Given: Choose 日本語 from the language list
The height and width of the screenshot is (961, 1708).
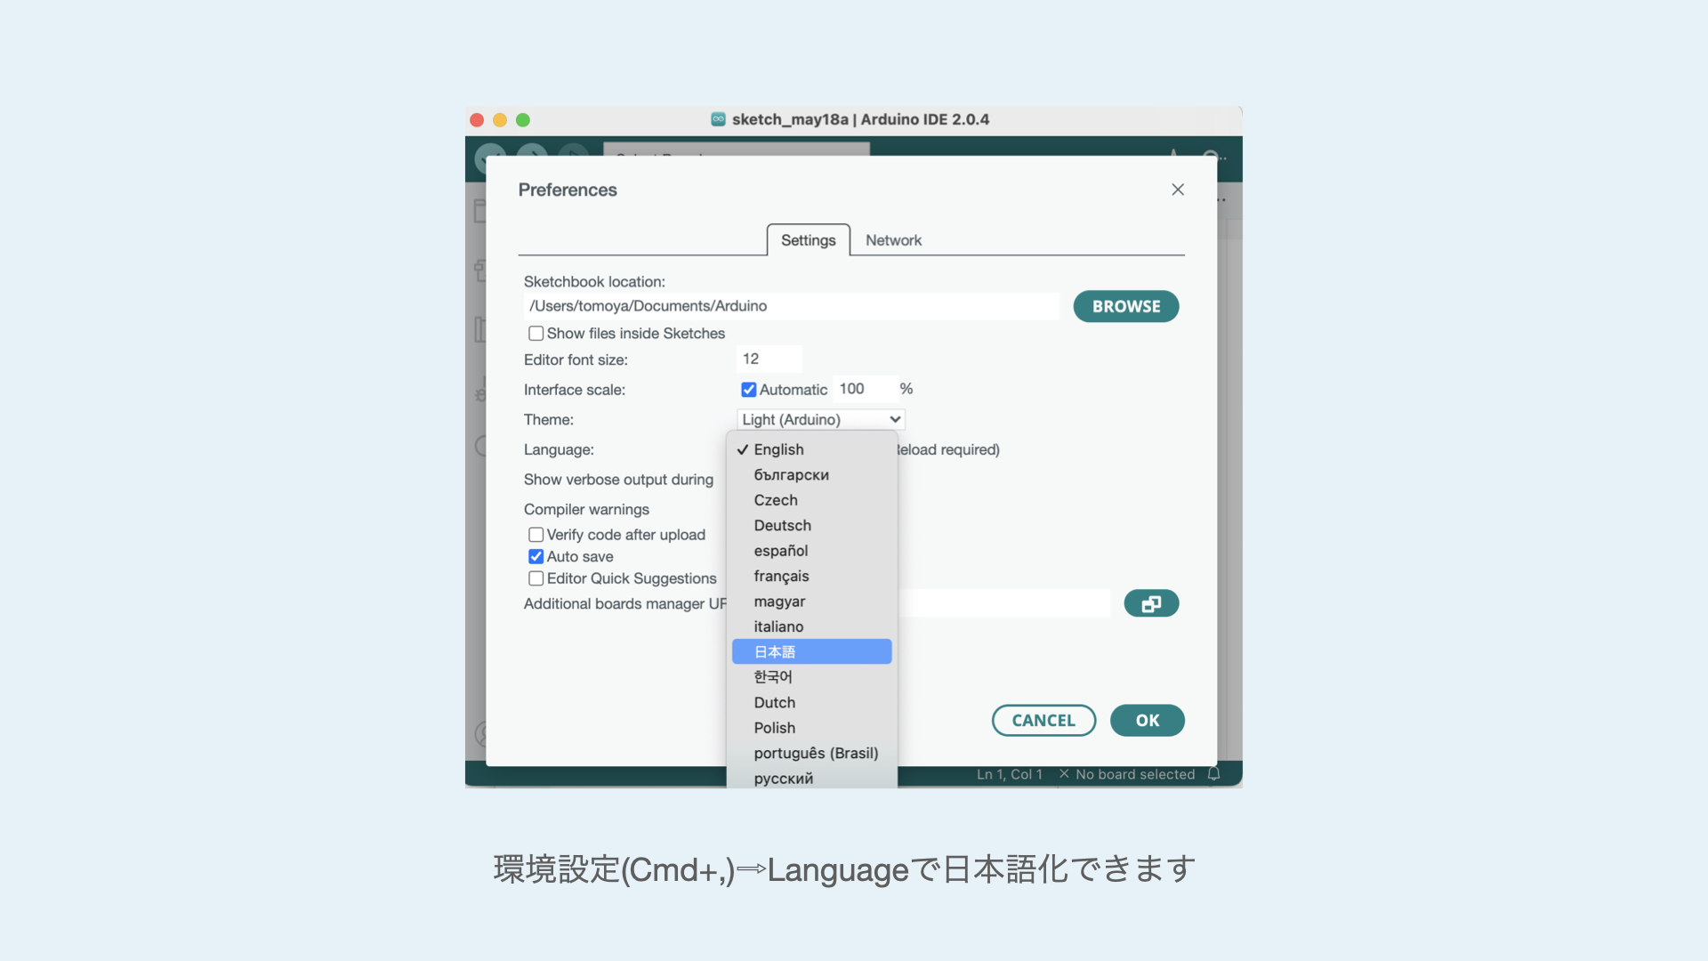Looking at the screenshot, I should click(x=810, y=651).
